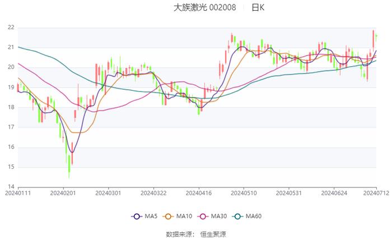Click y-axis value 19

[x=11, y=88]
